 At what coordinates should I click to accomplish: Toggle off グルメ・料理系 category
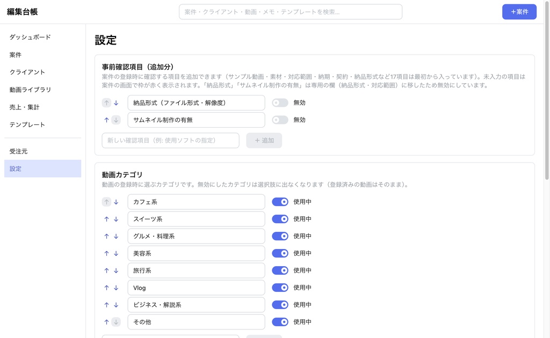[x=280, y=236]
